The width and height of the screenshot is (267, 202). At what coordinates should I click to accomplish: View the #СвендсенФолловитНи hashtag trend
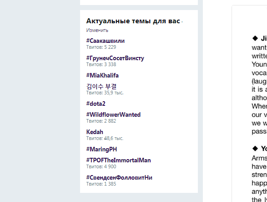119,177
